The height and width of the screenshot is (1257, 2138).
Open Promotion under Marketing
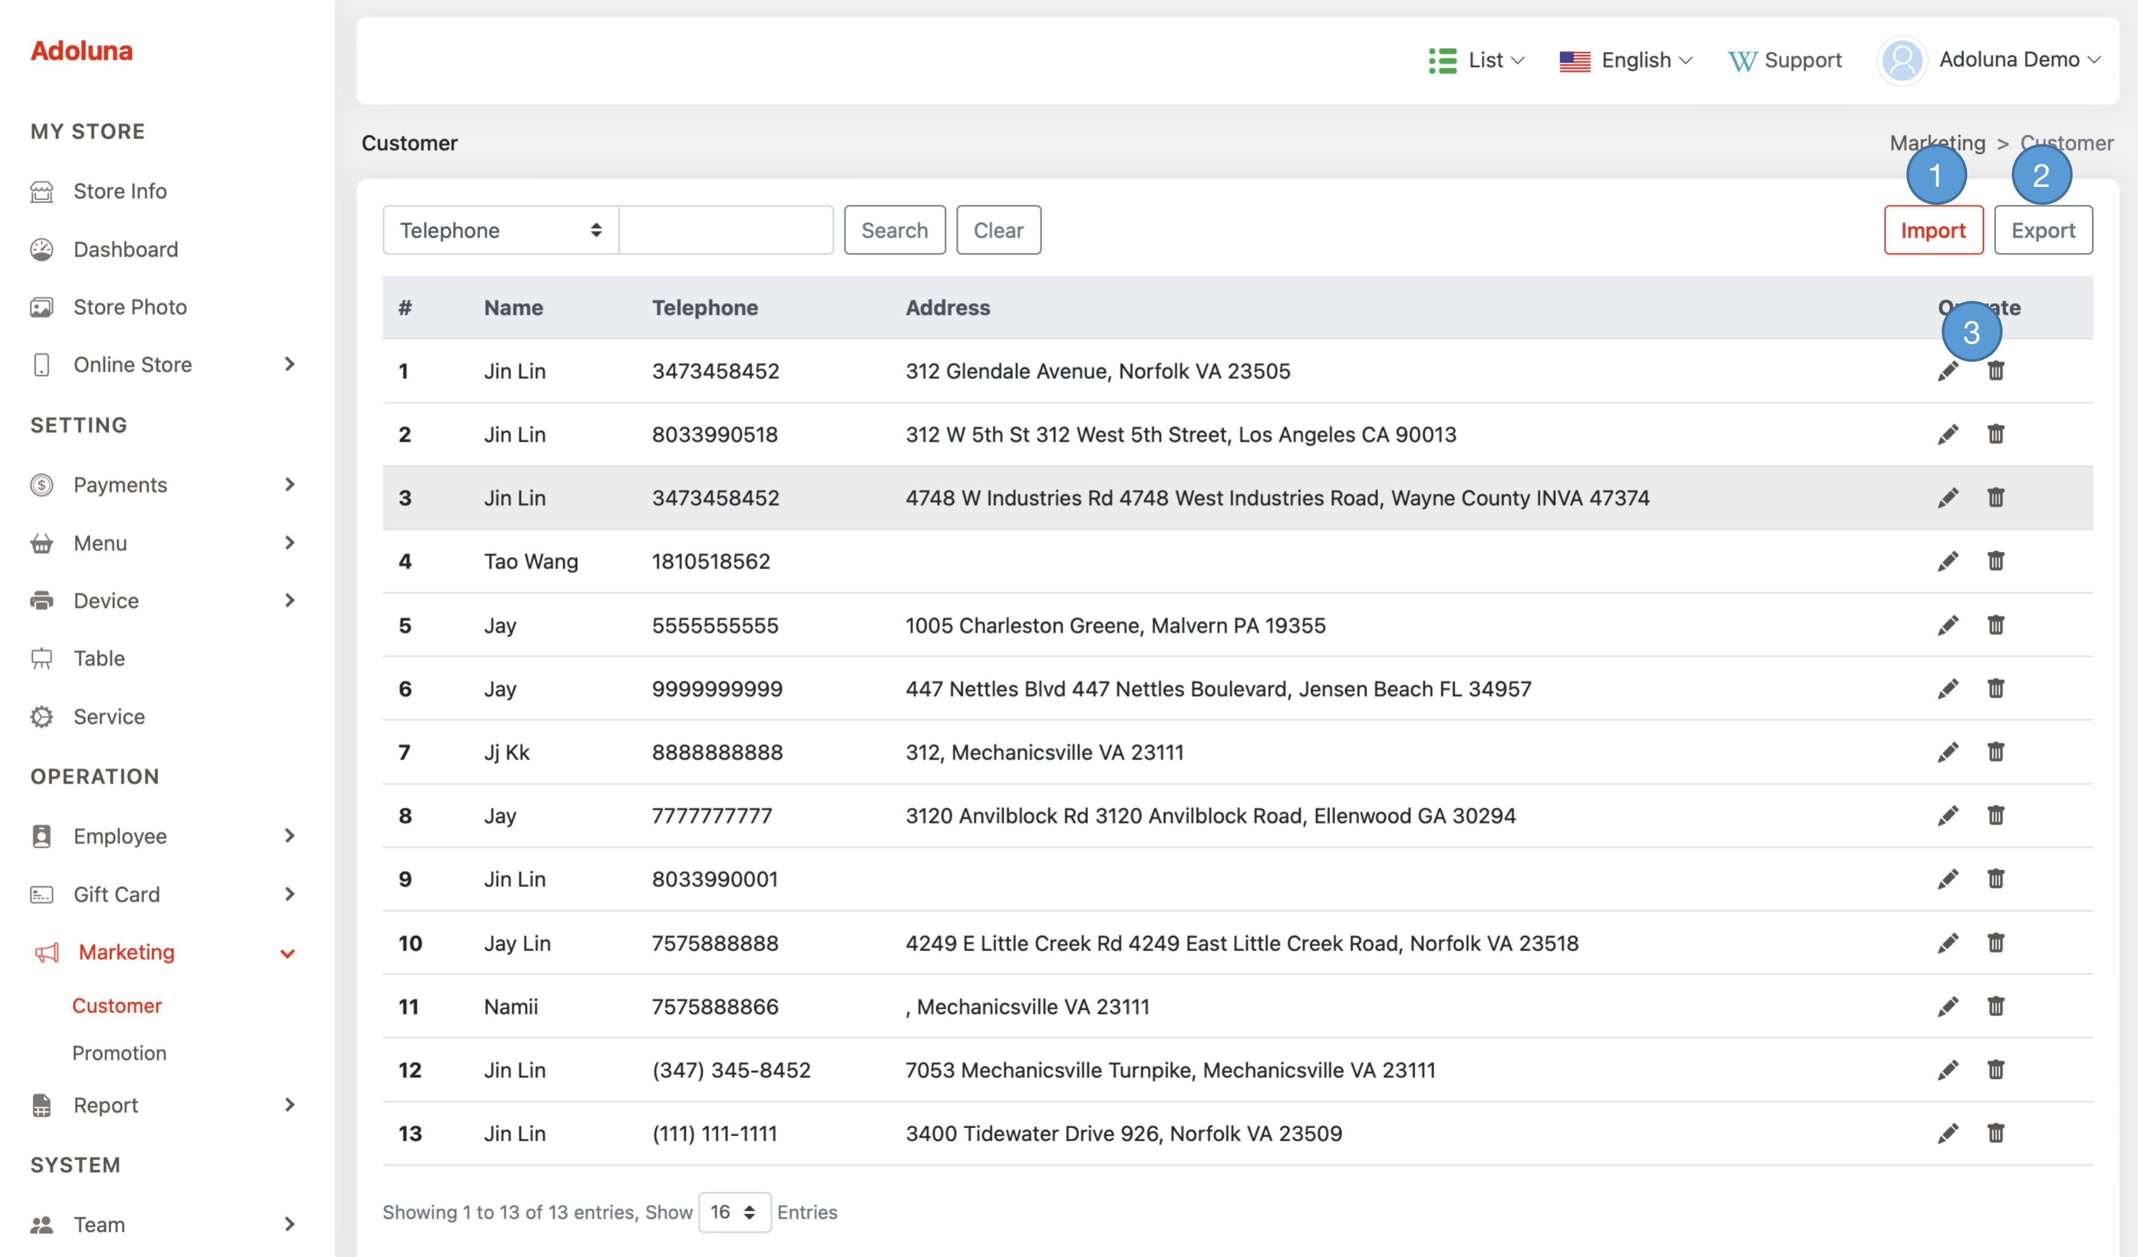point(119,1053)
